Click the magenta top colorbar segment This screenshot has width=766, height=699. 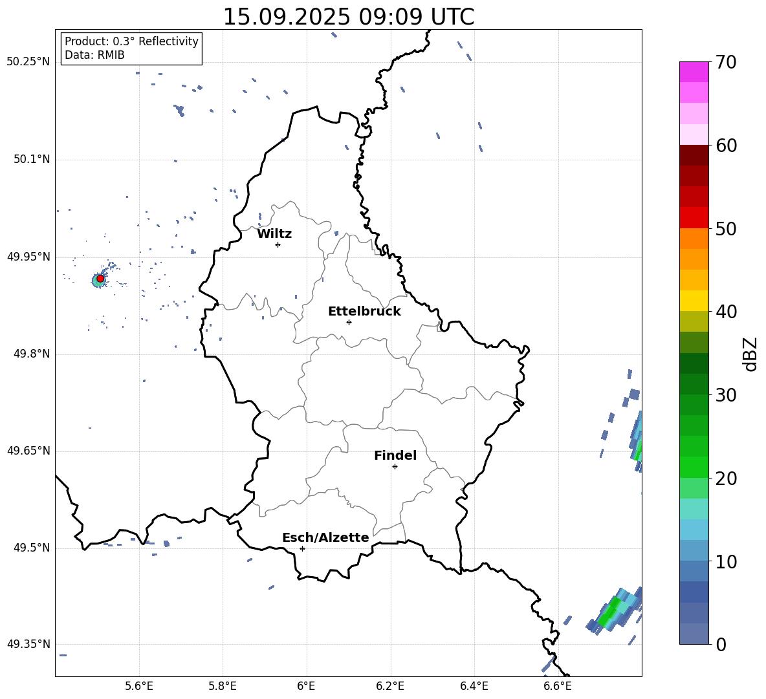point(694,72)
